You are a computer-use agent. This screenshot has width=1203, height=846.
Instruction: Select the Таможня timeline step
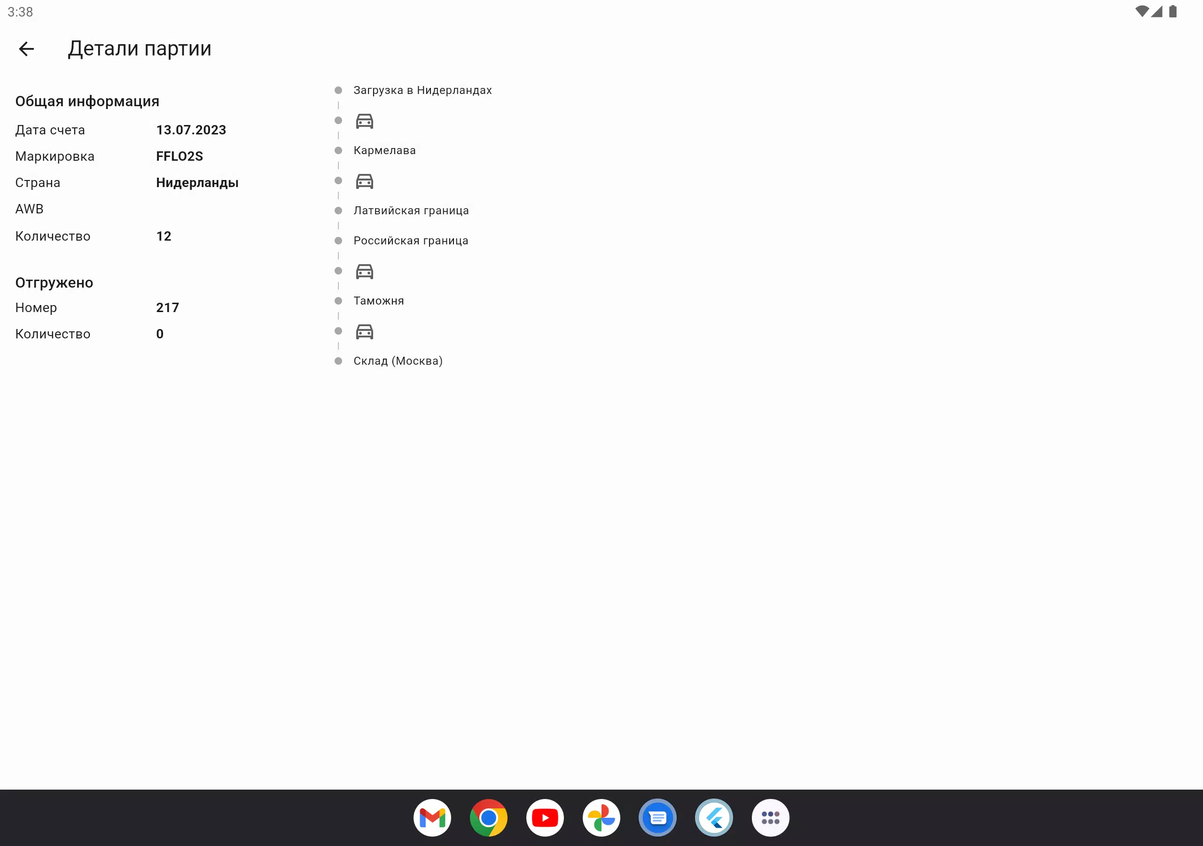pyautogui.click(x=378, y=301)
